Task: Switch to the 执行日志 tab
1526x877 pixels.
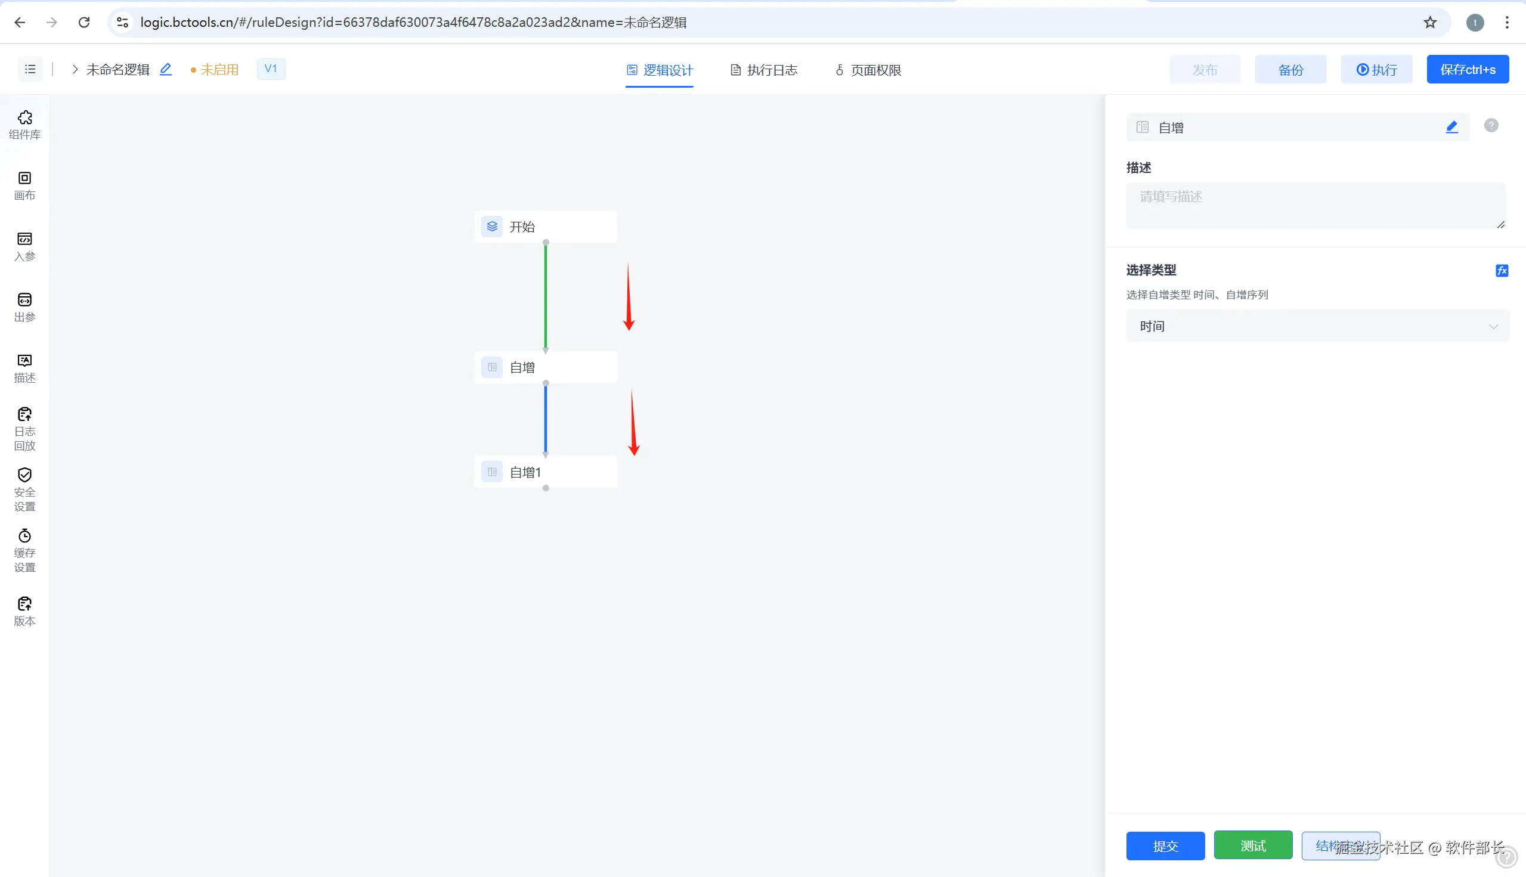Action: pyautogui.click(x=764, y=70)
